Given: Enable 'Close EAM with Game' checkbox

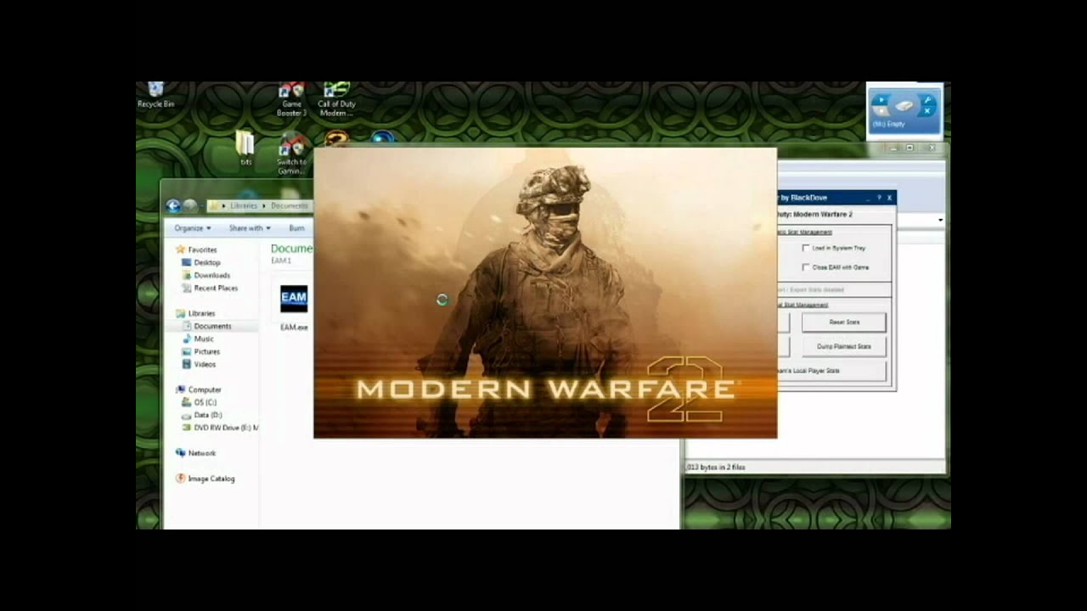Looking at the screenshot, I should [806, 267].
